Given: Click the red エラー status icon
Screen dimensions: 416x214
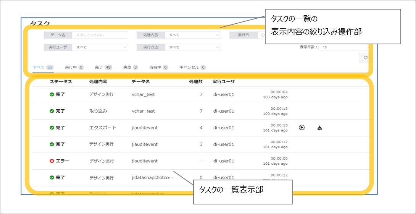Looking at the screenshot, I should (x=52, y=161).
